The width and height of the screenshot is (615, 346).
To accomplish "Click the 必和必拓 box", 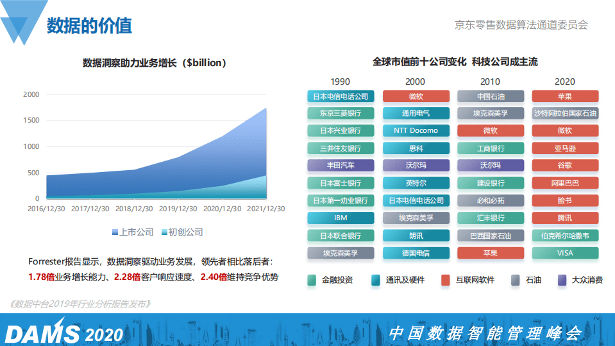I will click(x=491, y=200).
